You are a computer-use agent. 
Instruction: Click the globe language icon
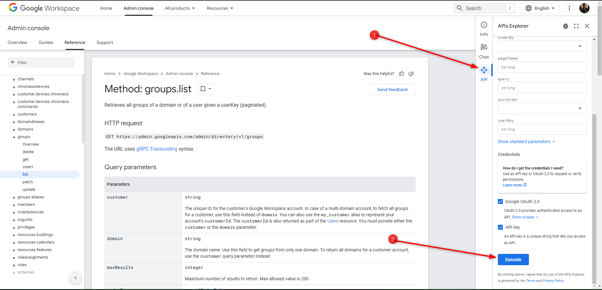tap(529, 8)
